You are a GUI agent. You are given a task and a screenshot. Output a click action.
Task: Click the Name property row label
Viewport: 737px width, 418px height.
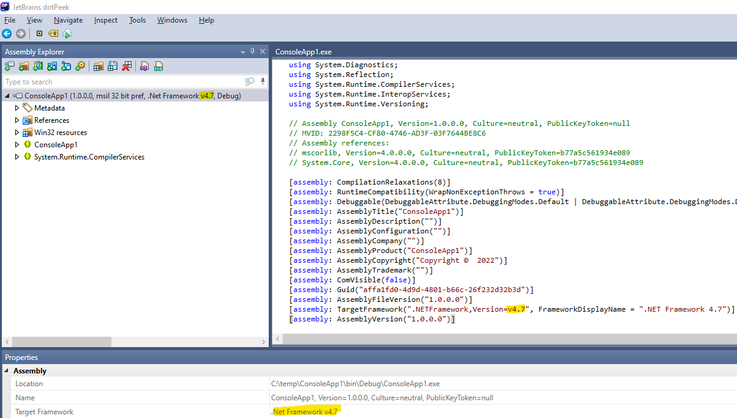pos(25,398)
